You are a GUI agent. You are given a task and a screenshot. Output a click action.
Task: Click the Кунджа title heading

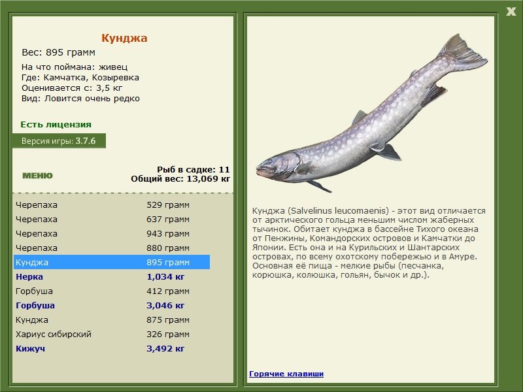(124, 38)
